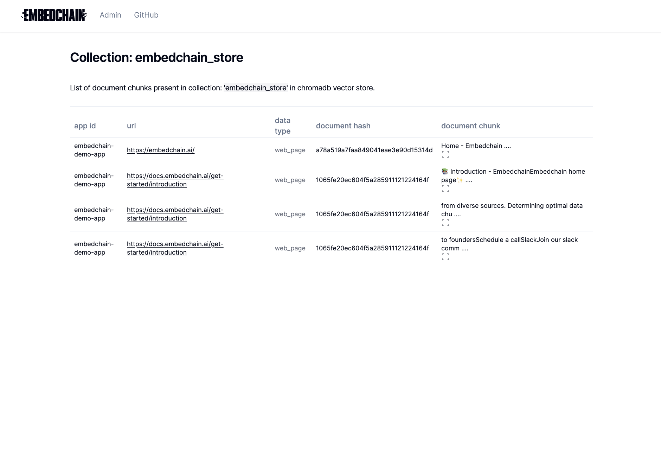Select hash in '📚 Introduction' row
Screen dimensions: 661x473
(372, 180)
